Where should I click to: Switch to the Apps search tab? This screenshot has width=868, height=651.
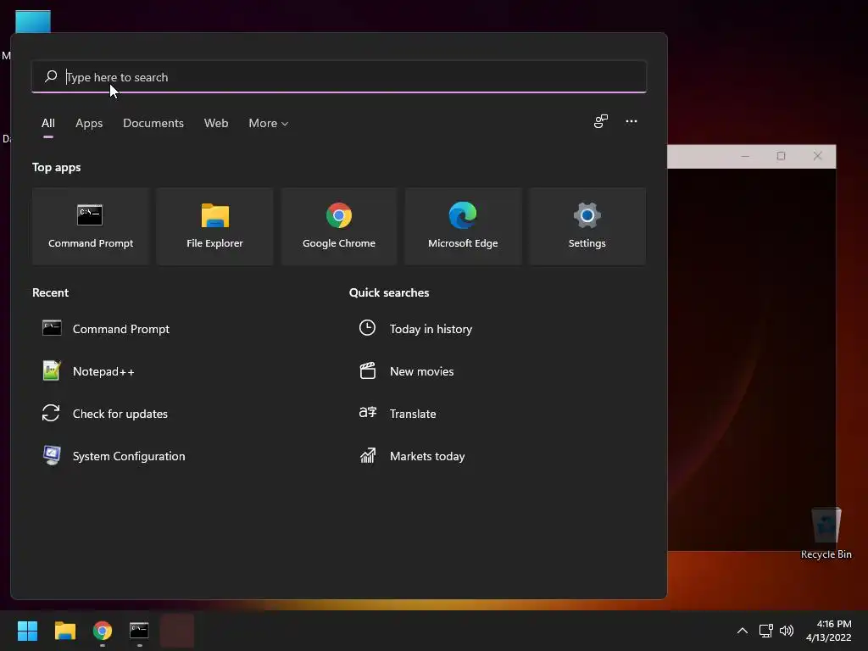click(89, 124)
